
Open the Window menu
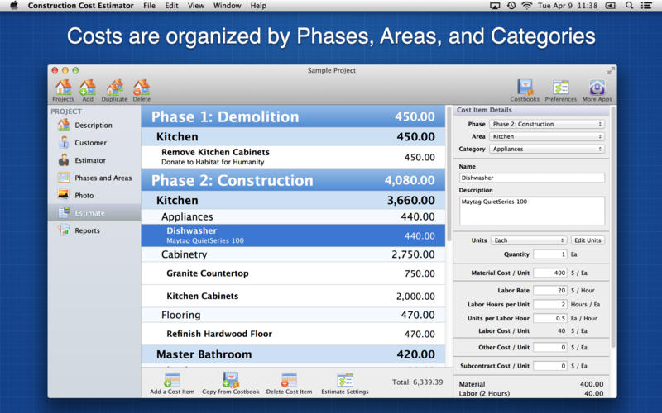227,5
